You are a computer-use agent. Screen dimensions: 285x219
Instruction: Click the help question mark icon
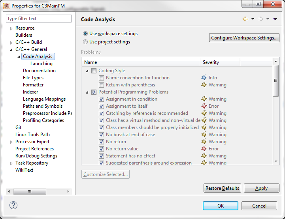click(13, 206)
